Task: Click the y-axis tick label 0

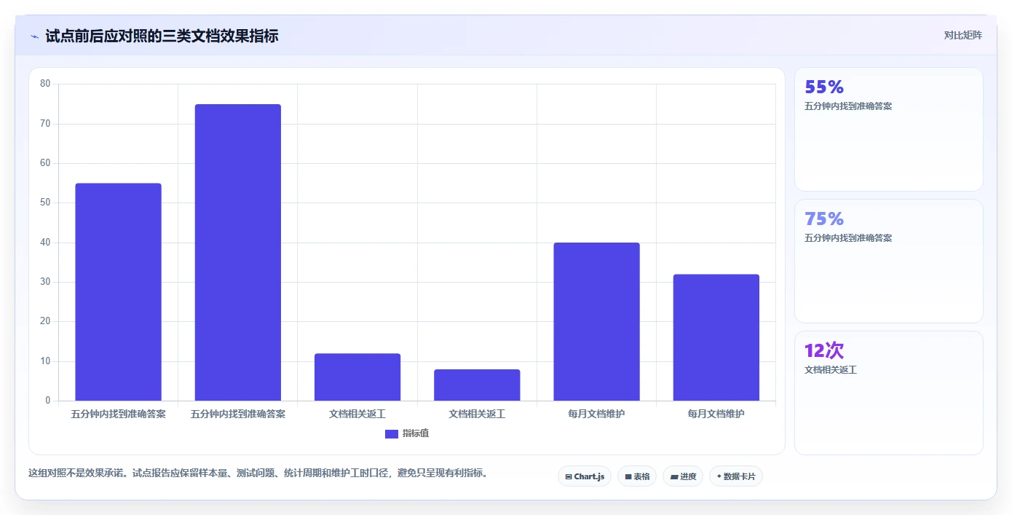Action: pyautogui.click(x=48, y=401)
